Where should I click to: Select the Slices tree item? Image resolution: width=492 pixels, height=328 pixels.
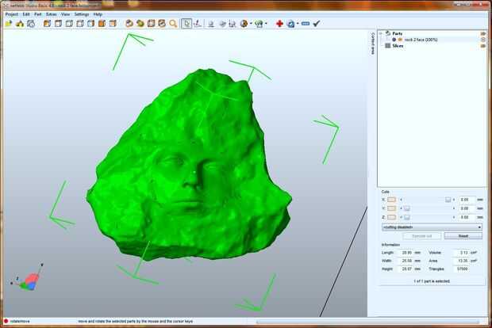(398, 46)
